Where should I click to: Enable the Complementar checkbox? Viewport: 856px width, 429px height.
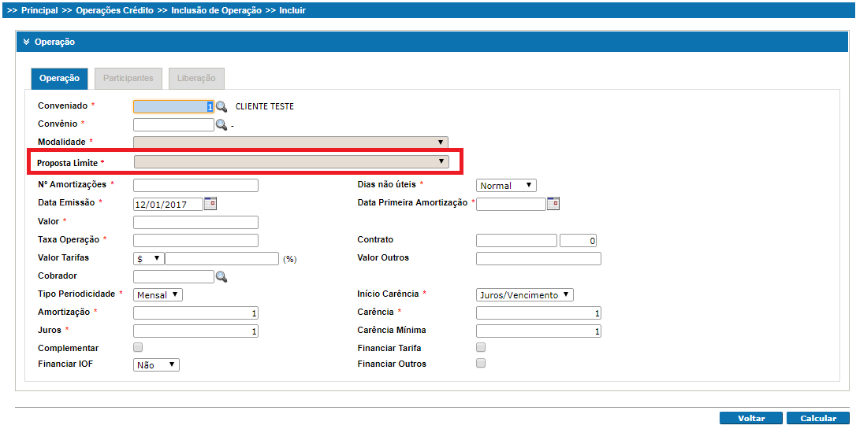(x=138, y=347)
